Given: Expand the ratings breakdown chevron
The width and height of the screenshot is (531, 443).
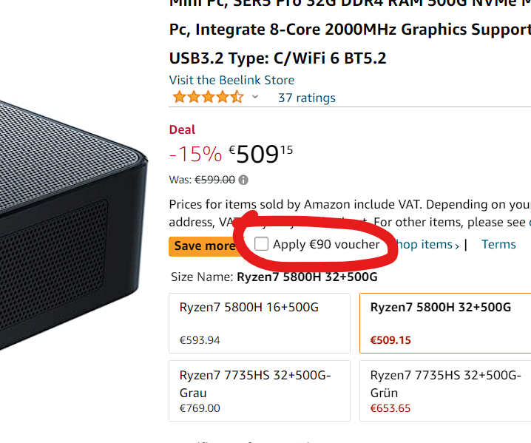Looking at the screenshot, I should click(255, 98).
